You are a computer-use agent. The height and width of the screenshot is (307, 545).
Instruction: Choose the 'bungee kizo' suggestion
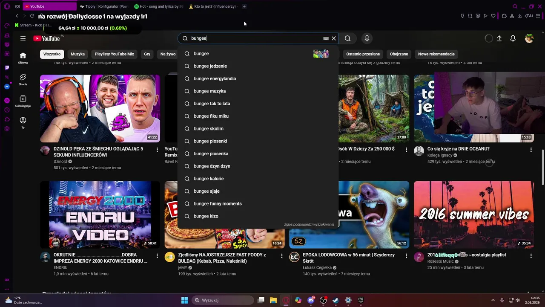tap(258, 216)
